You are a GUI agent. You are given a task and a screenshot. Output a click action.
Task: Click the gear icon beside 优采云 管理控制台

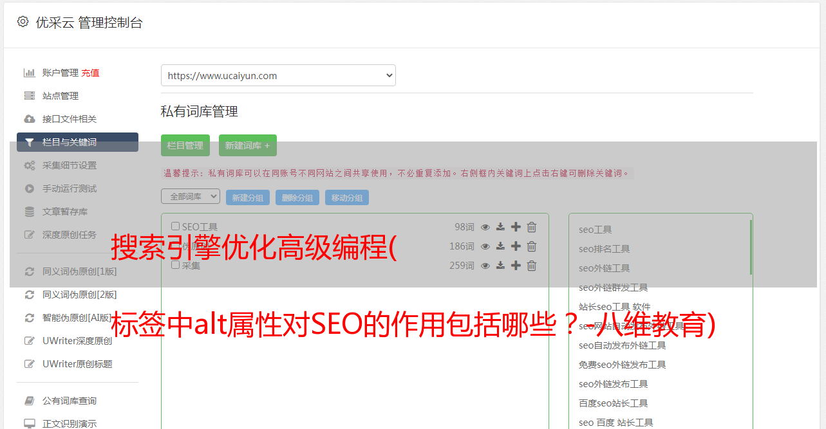pyautogui.click(x=23, y=22)
